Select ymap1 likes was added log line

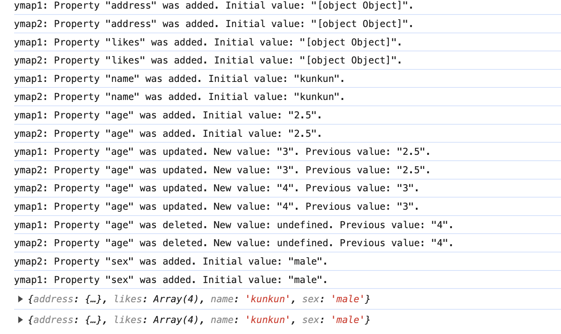click(208, 42)
